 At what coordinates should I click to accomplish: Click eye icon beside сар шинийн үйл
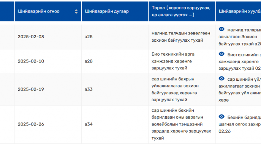(221, 78)
